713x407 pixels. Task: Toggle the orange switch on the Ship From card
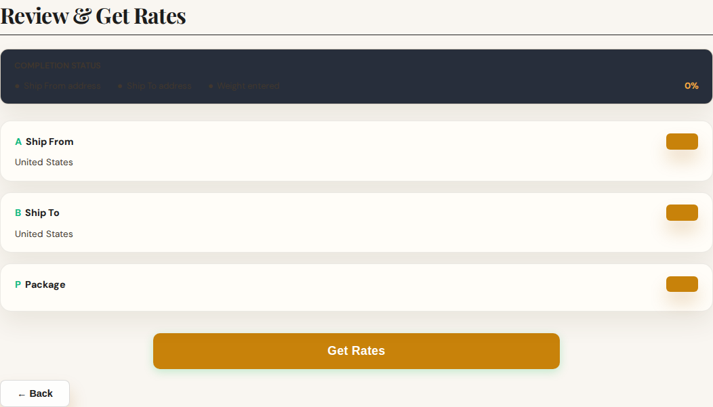(x=682, y=142)
